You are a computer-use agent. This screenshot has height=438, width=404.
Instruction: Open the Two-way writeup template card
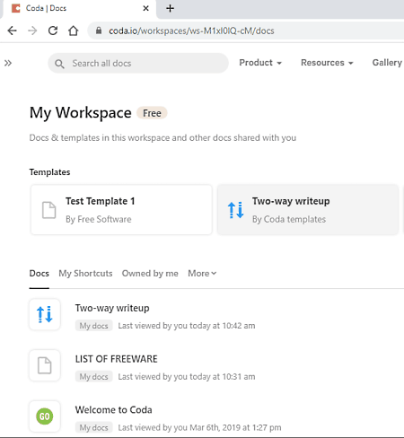pyautogui.click(x=308, y=209)
